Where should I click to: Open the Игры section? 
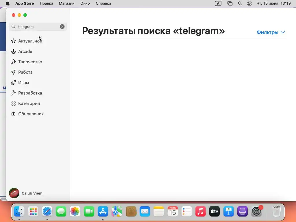[23, 82]
